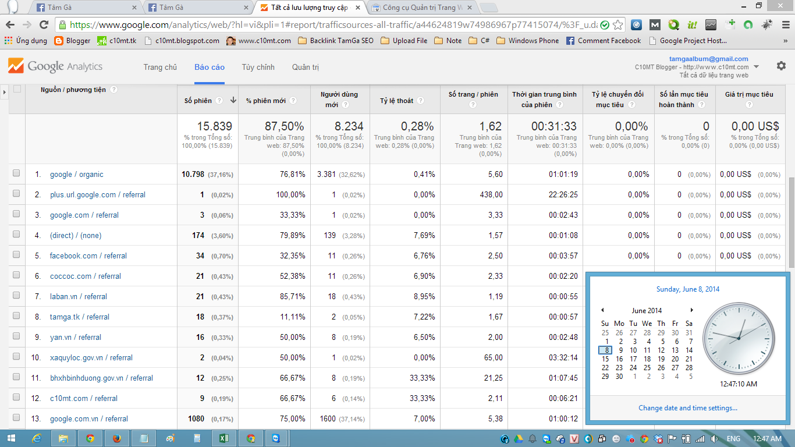The width and height of the screenshot is (795, 447).
Task: Click the 'tamga.tk / referral' source
Action: 80,317
